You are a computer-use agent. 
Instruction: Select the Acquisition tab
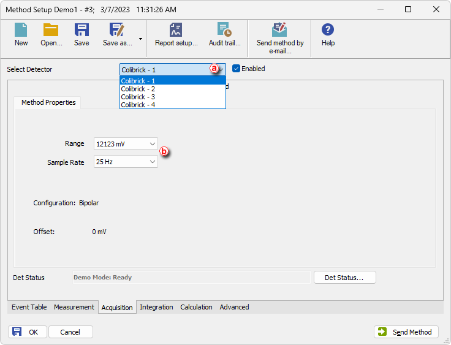(x=117, y=308)
